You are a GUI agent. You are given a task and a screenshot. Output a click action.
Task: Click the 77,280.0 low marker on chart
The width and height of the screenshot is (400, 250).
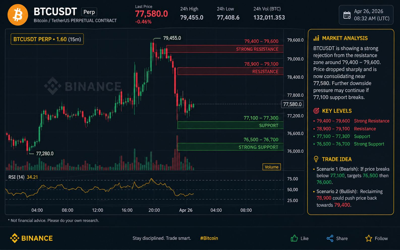tap(45, 153)
